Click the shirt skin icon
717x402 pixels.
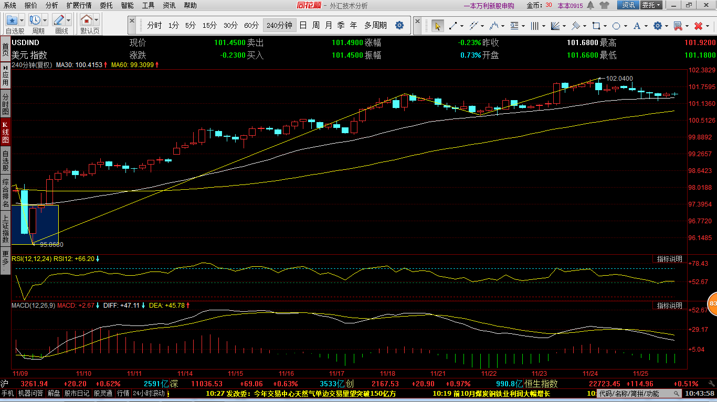point(604,5)
